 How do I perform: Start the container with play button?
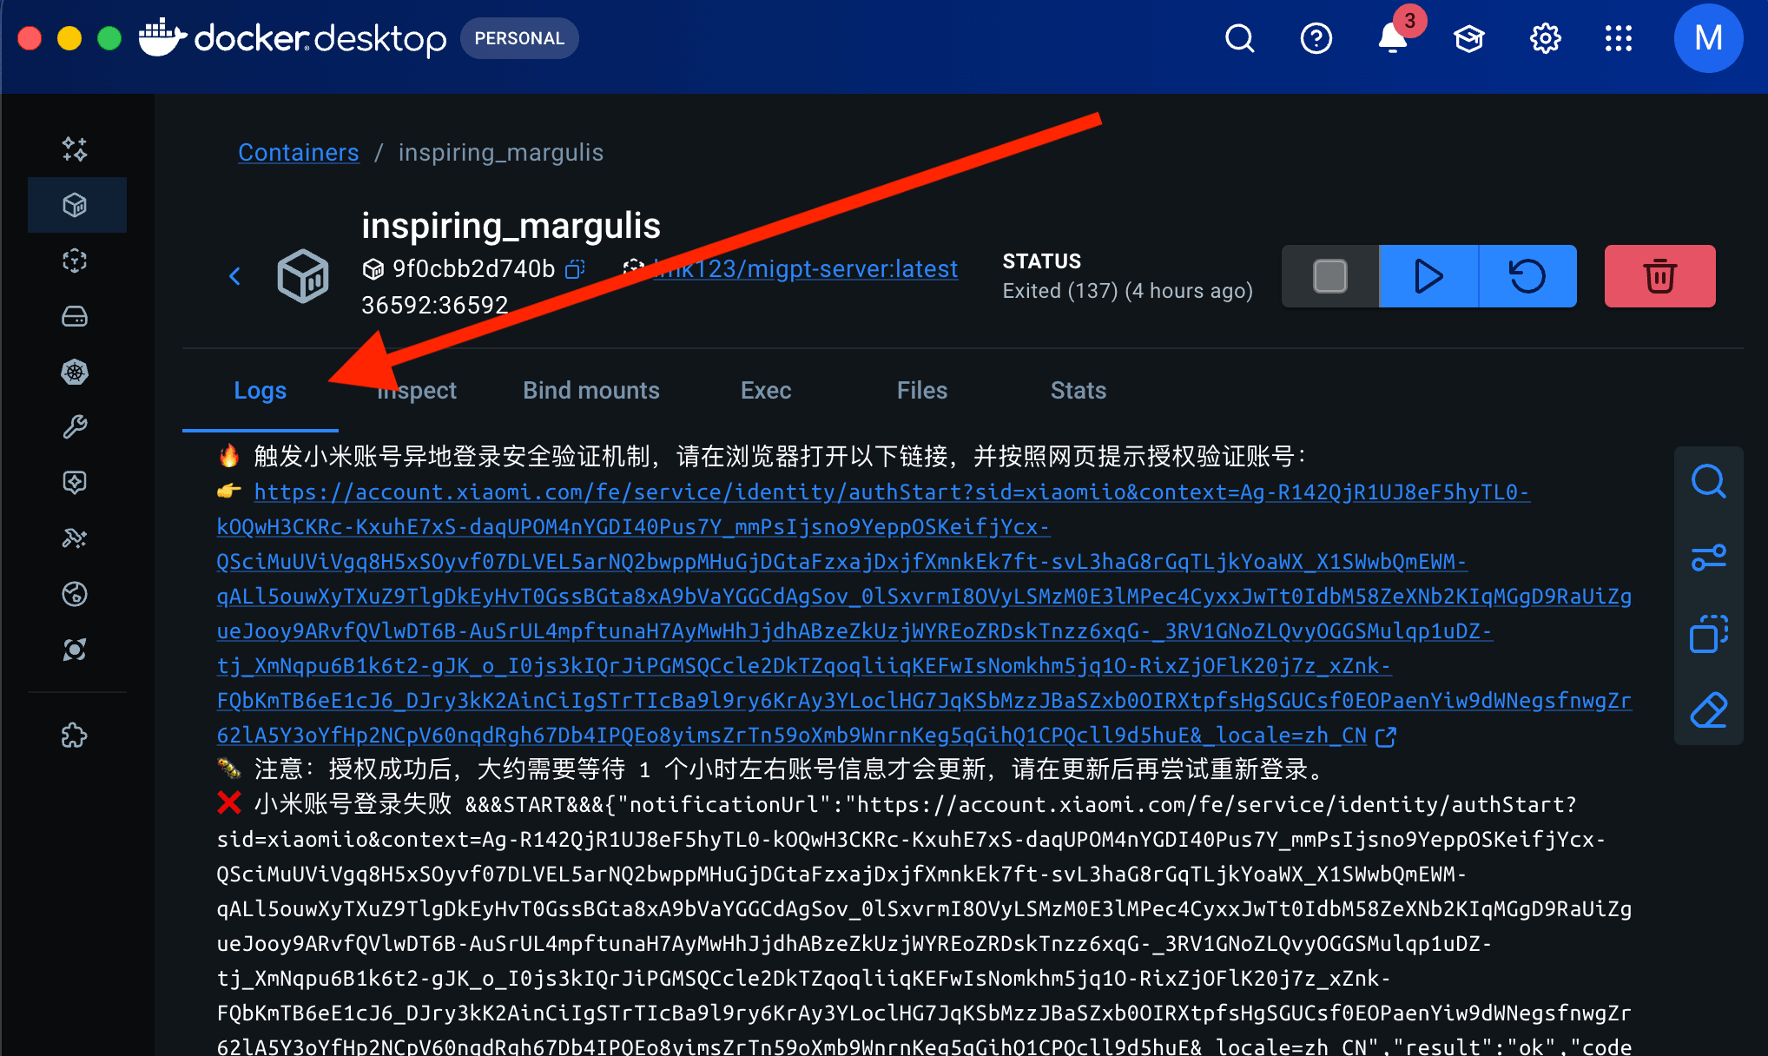click(1428, 276)
